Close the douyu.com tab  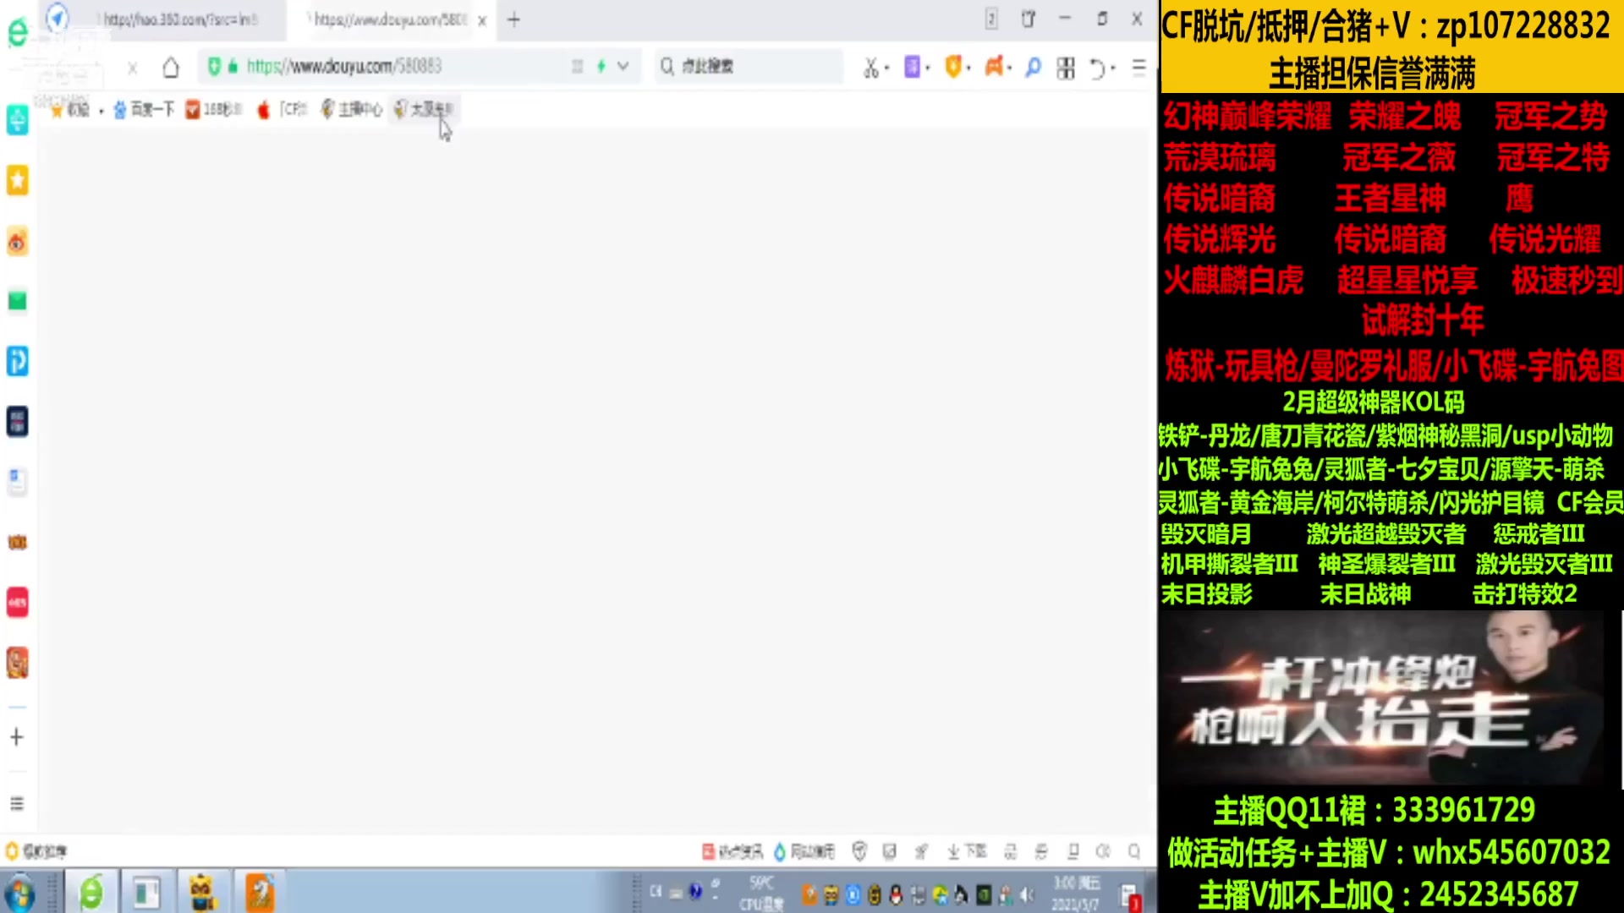(482, 20)
